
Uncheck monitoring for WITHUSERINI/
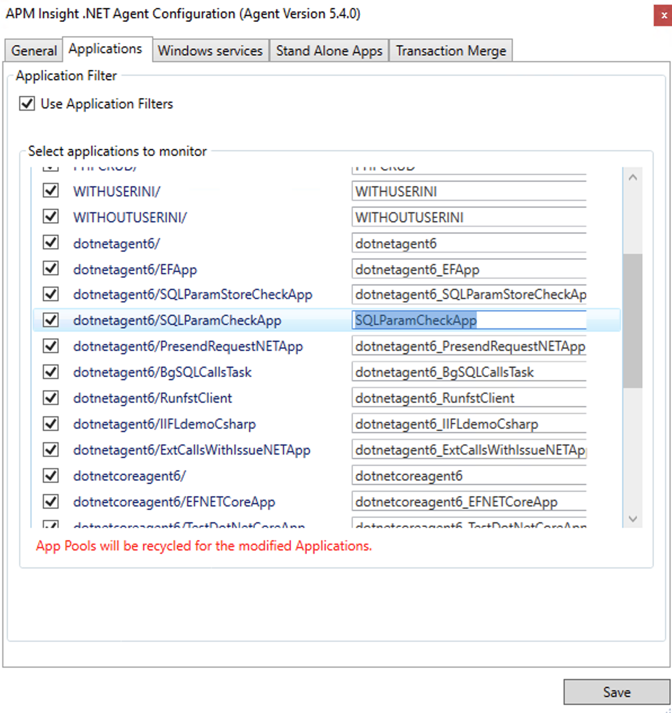click(50, 190)
